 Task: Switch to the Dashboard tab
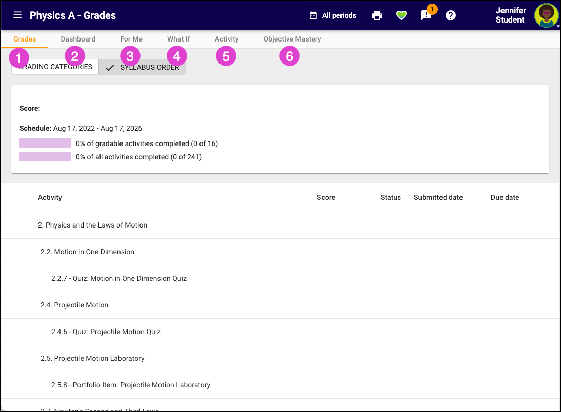click(x=78, y=39)
